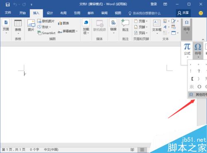Click the 共享 (Share) button
Image resolution: width=207 pixels, height=153 pixels.
tap(183, 13)
